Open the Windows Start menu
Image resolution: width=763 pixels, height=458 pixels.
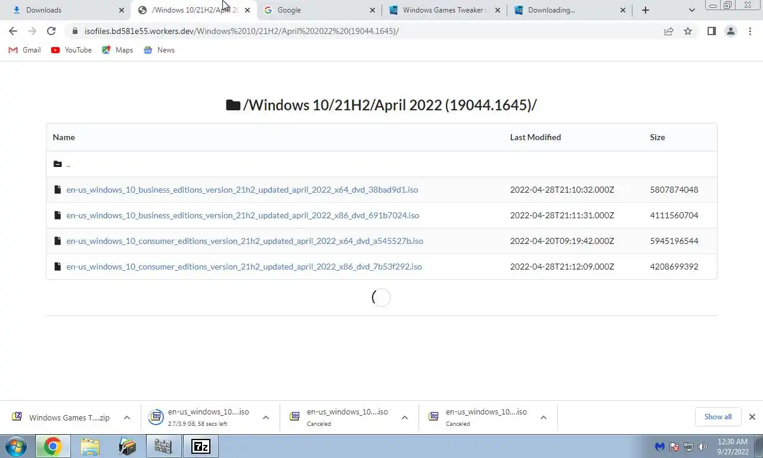pyautogui.click(x=16, y=446)
